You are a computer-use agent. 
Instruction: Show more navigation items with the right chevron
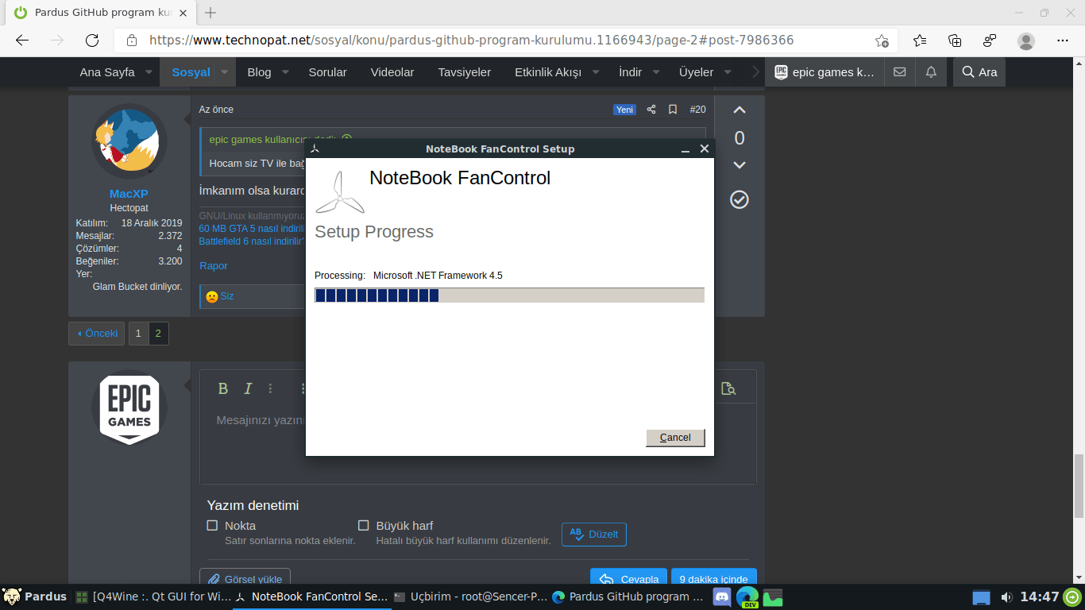point(755,72)
